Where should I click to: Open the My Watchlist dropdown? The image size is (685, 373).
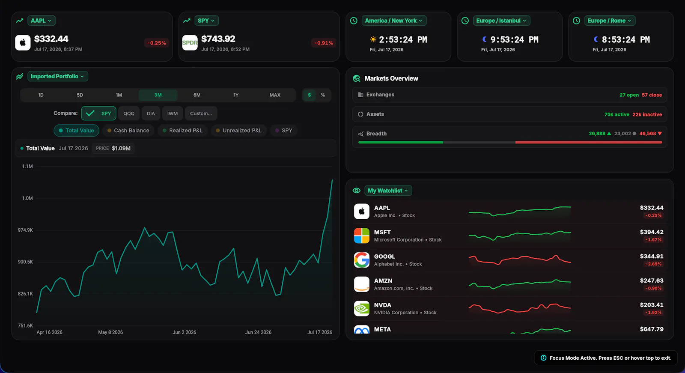[x=388, y=191]
